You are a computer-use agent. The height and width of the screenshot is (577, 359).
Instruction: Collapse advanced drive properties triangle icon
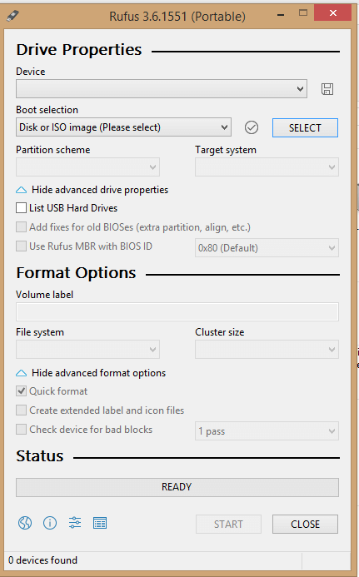coord(22,190)
